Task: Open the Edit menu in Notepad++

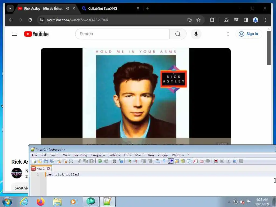Action: point(43,155)
